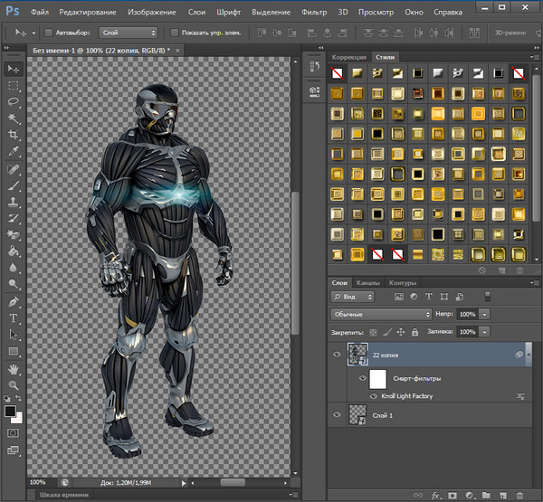This screenshot has width=543, height=502.
Task: Select the Crop tool
Action: point(14,135)
